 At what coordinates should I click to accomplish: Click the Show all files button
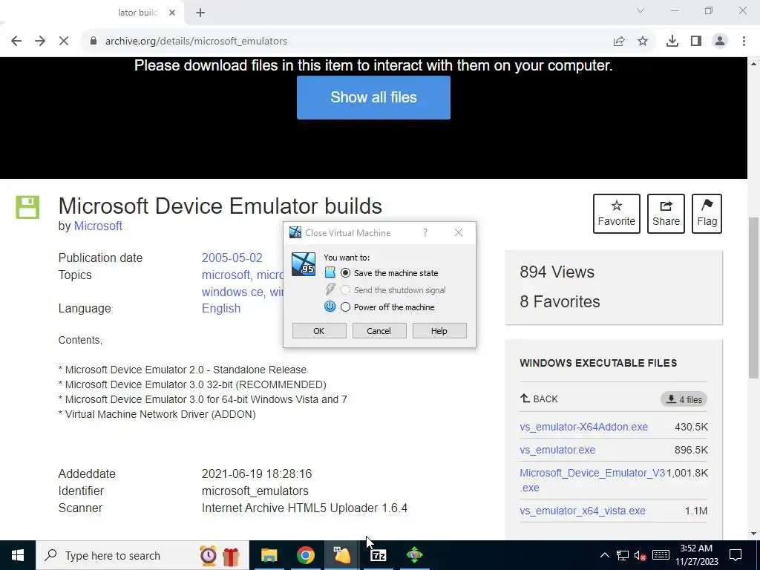pyautogui.click(x=373, y=97)
